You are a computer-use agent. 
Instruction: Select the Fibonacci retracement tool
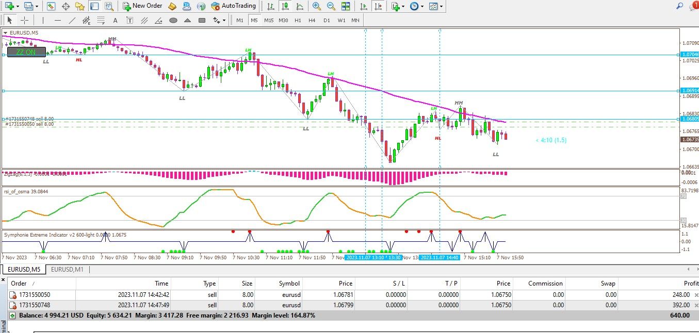click(101, 21)
